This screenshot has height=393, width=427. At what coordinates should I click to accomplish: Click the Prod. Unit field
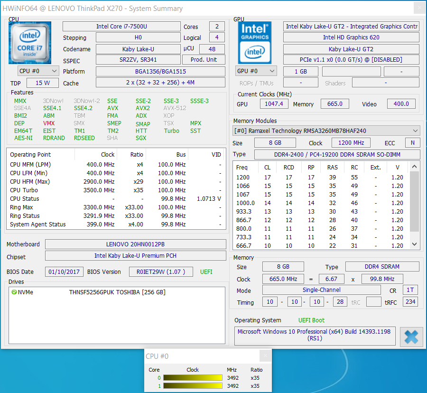coord(204,60)
